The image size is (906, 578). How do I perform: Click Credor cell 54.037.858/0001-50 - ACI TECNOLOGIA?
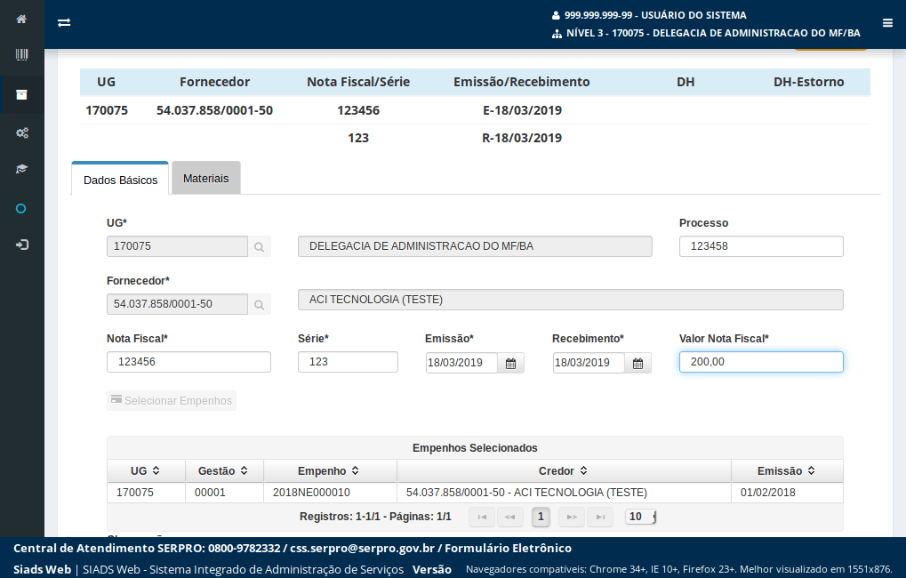point(564,493)
